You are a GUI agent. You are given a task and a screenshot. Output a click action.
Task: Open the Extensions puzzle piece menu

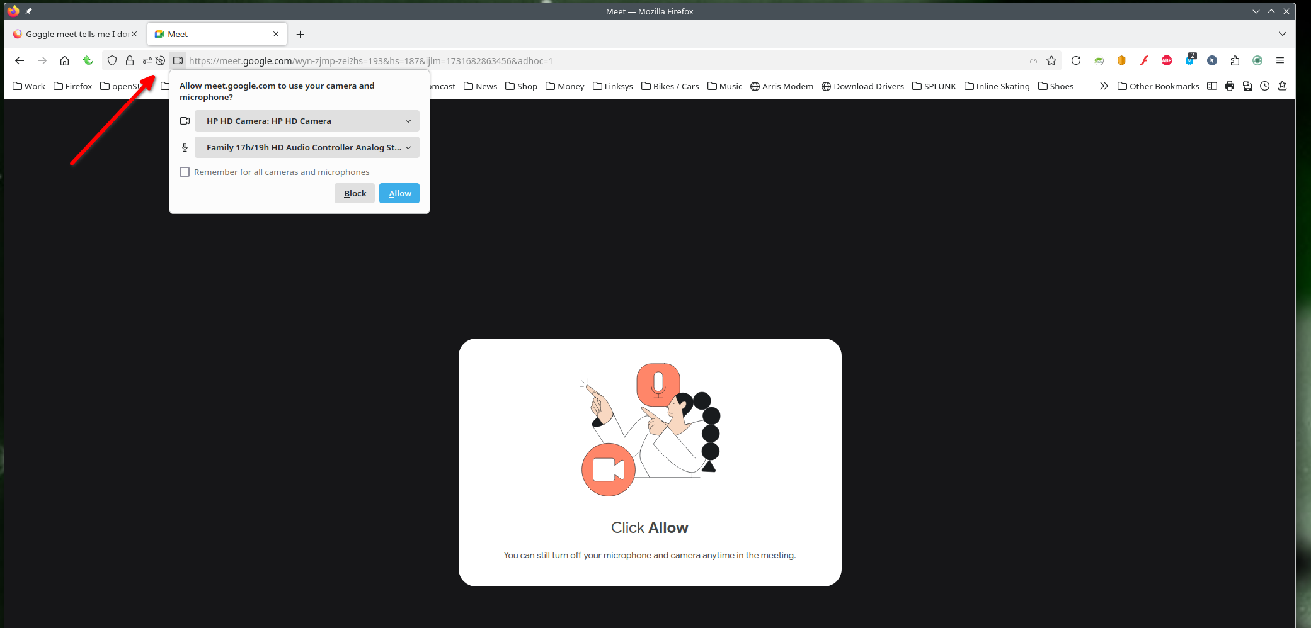click(1235, 60)
